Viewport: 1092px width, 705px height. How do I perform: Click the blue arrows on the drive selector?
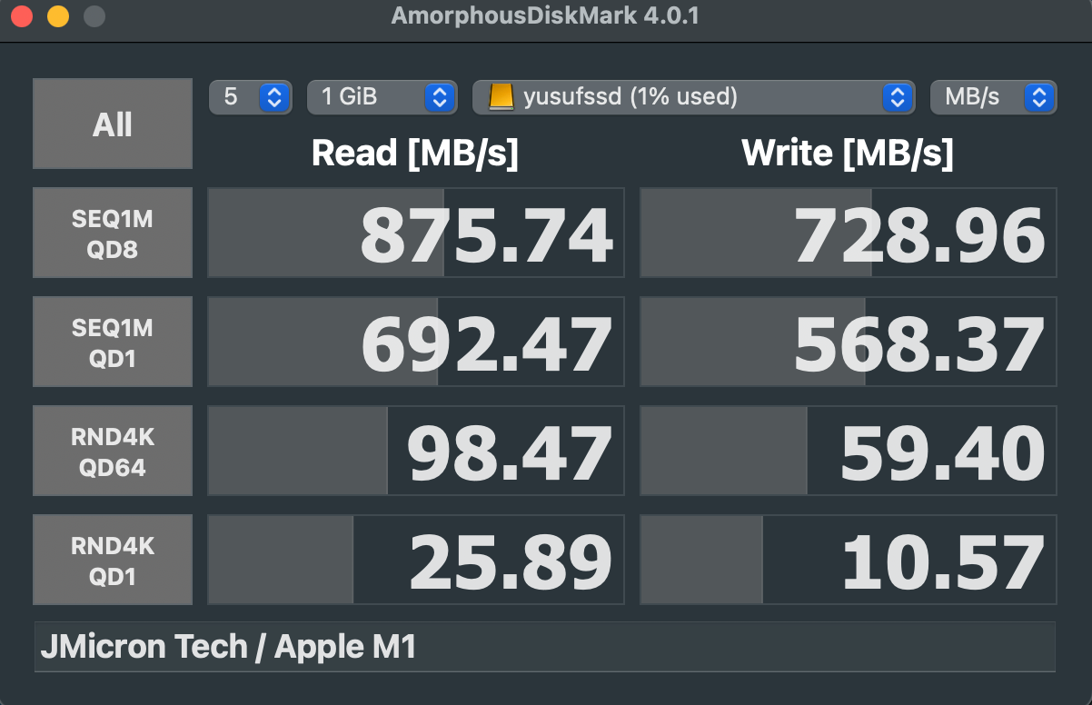(x=897, y=96)
